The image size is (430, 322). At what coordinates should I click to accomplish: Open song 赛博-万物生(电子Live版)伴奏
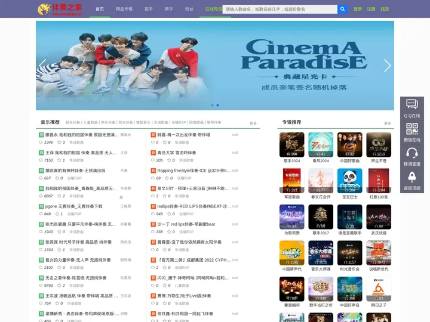point(184,296)
